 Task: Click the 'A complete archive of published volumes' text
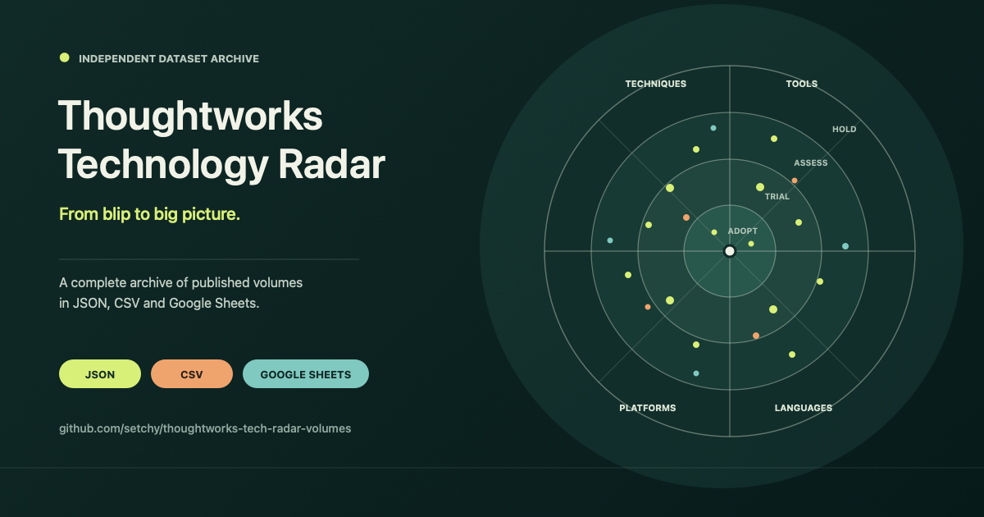(181, 282)
